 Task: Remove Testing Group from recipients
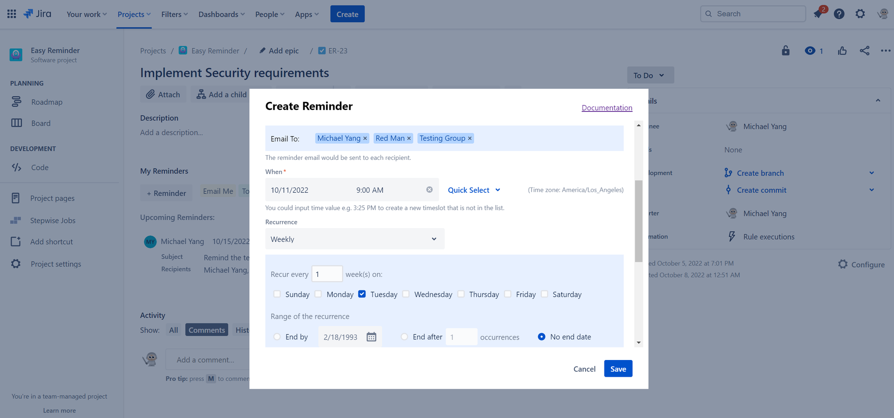(x=470, y=138)
